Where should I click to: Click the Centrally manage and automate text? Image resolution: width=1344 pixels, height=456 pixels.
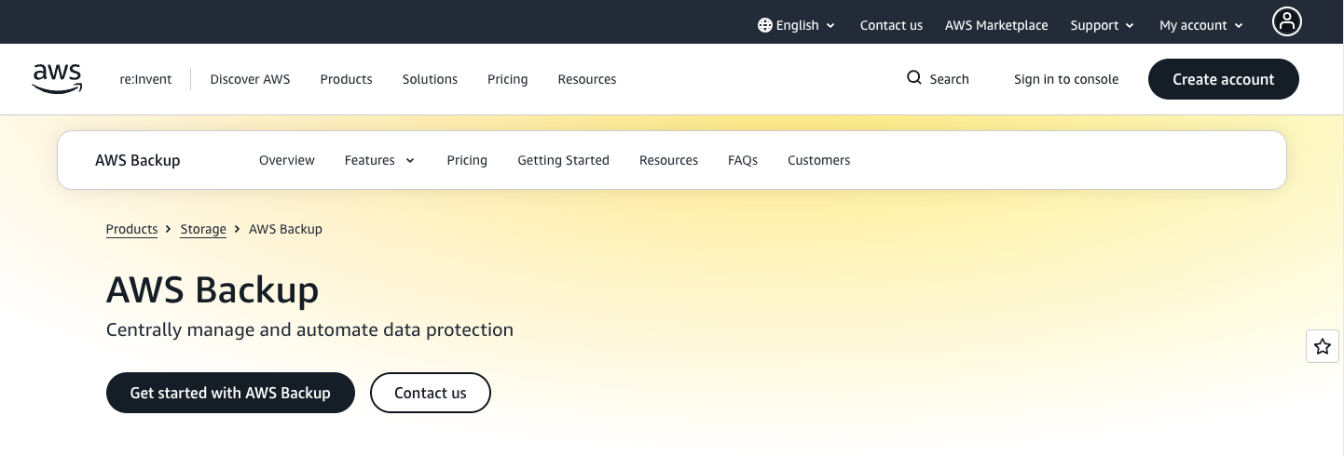click(x=309, y=329)
